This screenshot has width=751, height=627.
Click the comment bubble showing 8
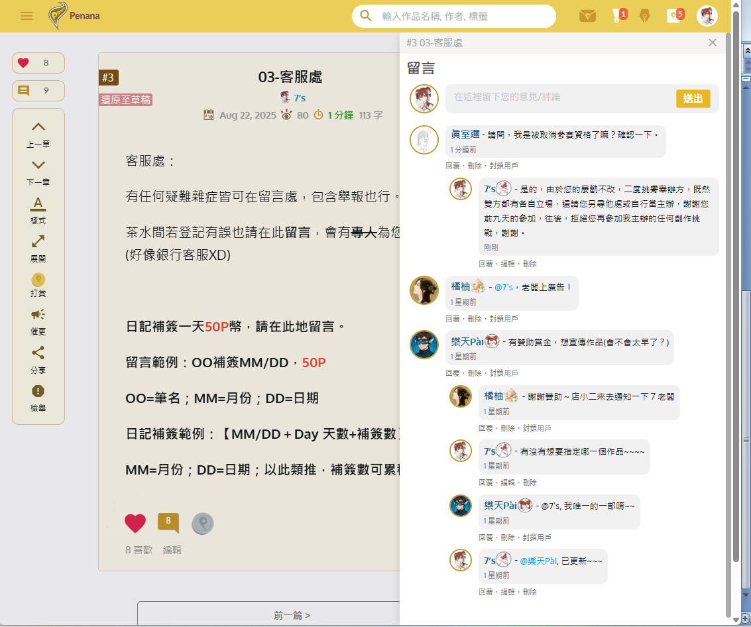tap(168, 522)
